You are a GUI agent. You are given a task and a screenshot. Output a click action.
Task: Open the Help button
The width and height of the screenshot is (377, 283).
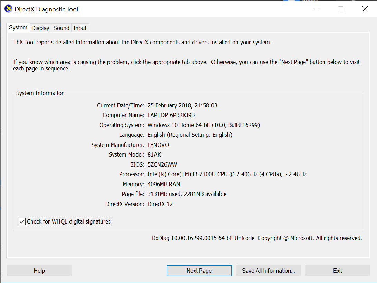coord(39,271)
